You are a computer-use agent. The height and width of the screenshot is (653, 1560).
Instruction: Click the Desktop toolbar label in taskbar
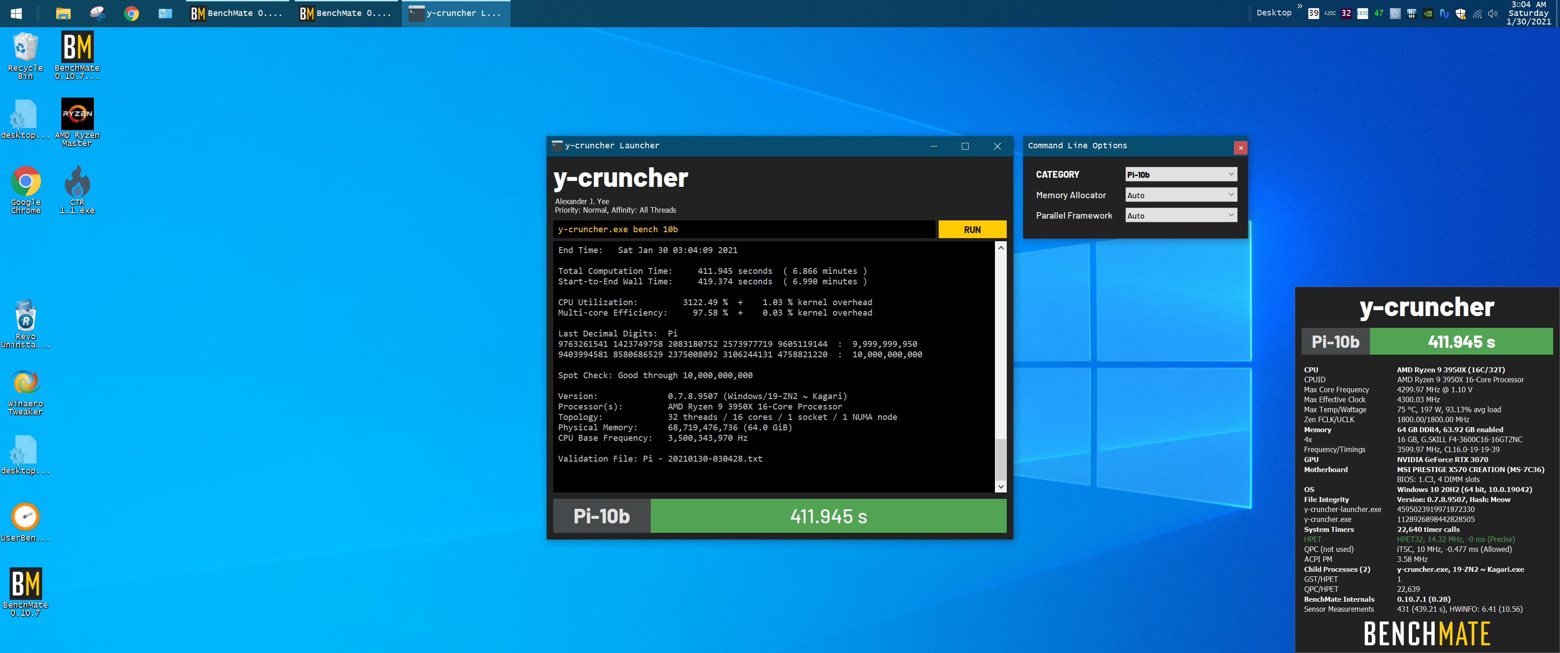(x=1273, y=13)
